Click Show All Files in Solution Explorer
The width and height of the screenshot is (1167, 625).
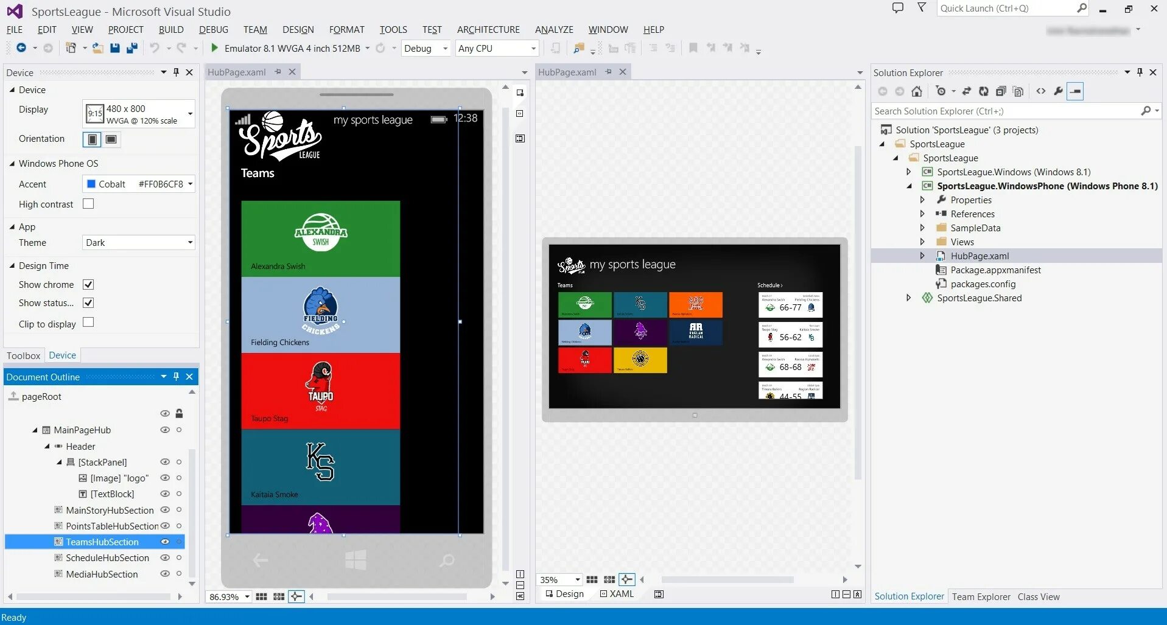point(1018,91)
